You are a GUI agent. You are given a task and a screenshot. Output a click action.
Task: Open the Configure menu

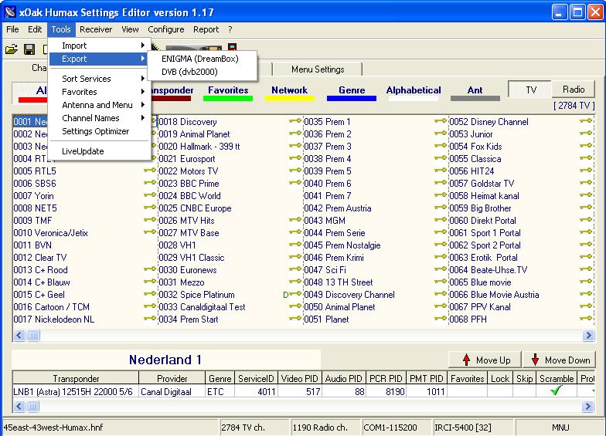165,29
